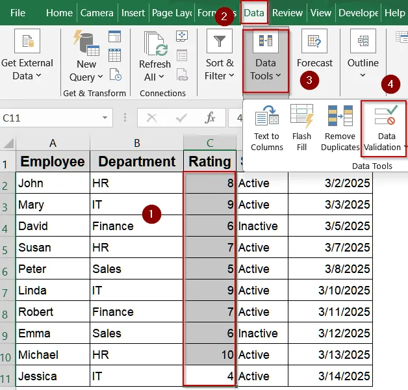408x390 pixels.
Task: Click the cell containing Robert
Action: pos(53,311)
